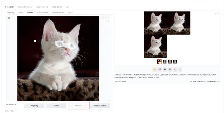The width and height of the screenshot is (224, 113).
Task: Switch to the Sketch sub-tab
Action: click(20, 13)
